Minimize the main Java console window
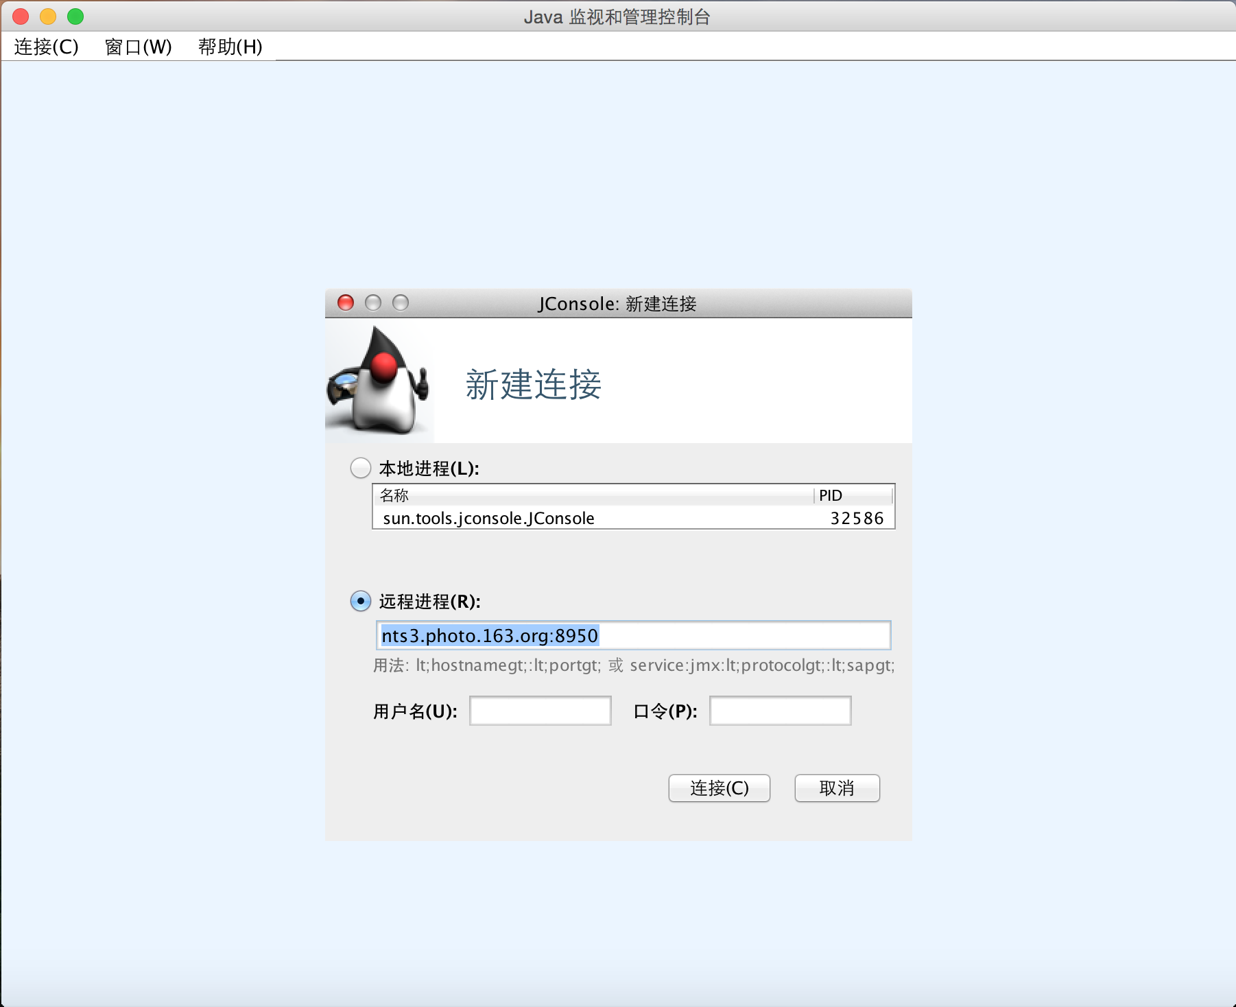Viewport: 1236px width, 1007px height. coord(48,16)
